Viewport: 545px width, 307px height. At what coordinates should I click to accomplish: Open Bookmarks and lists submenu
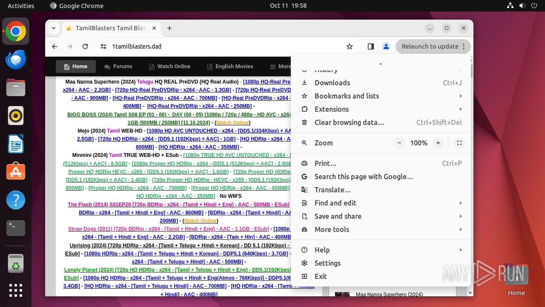tap(381, 96)
